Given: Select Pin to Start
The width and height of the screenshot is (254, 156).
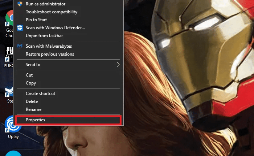Looking at the screenshot, I should [68, 20].
